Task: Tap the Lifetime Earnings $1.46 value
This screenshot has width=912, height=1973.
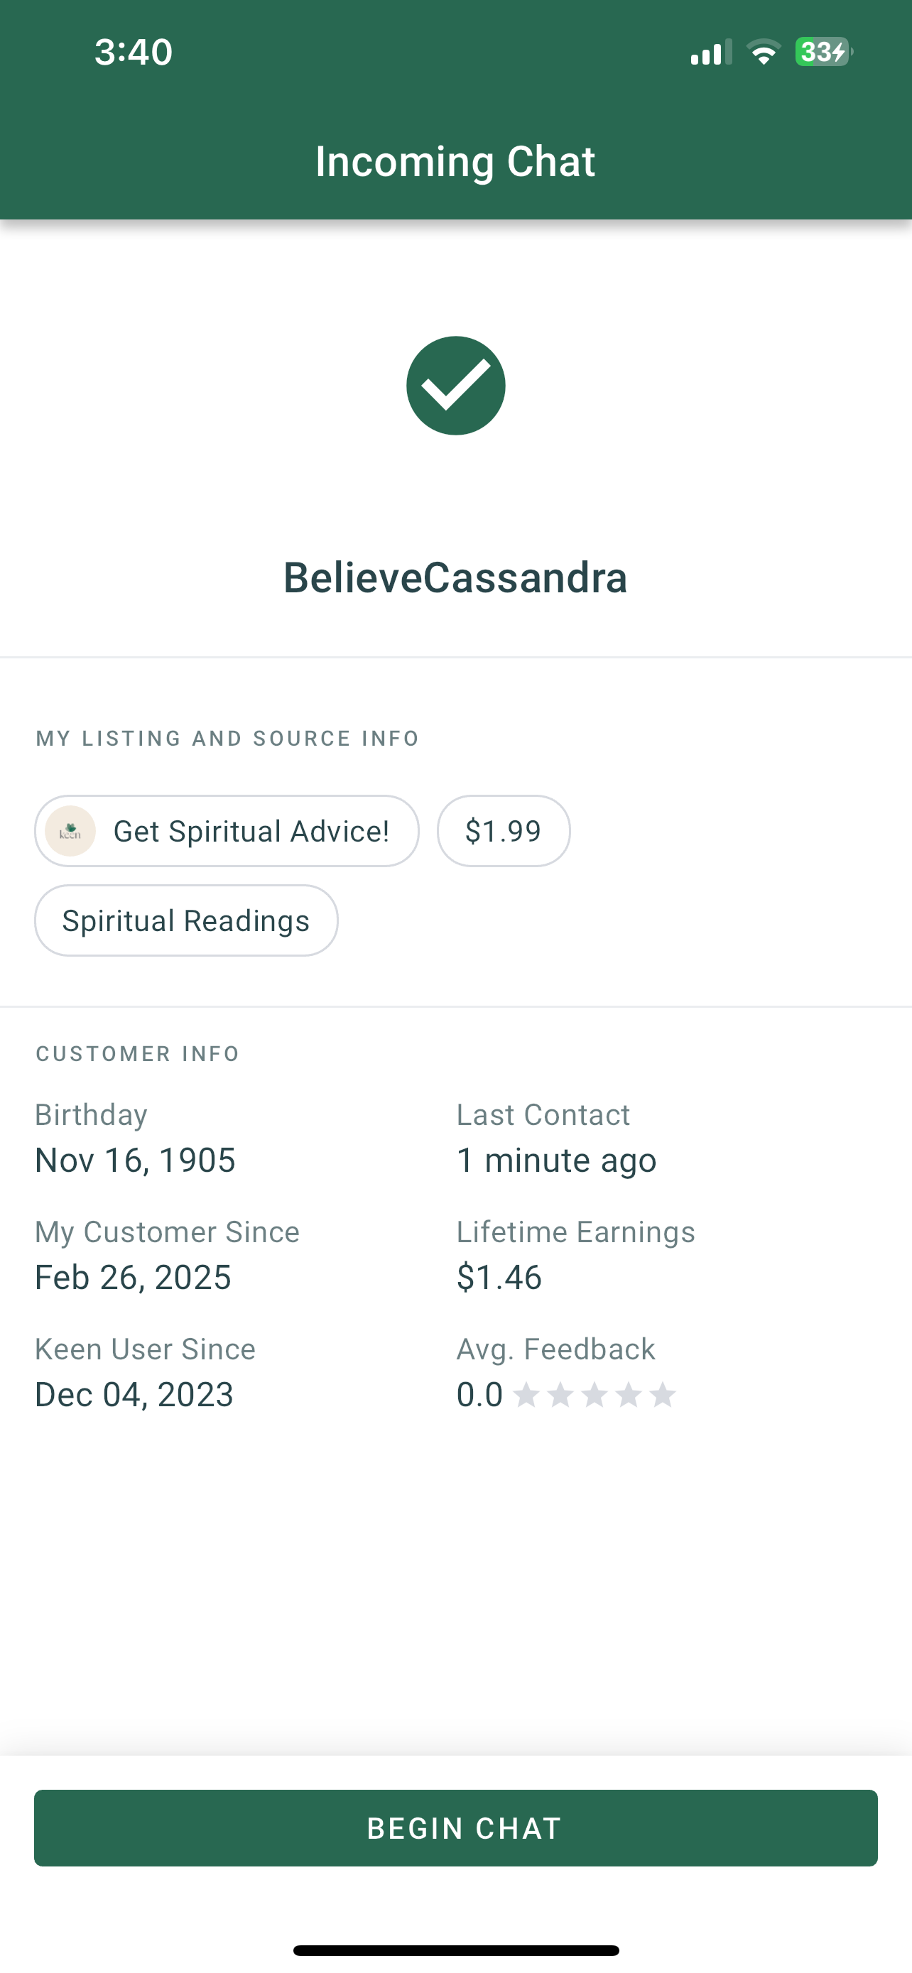Action: tap(499, 1278)
